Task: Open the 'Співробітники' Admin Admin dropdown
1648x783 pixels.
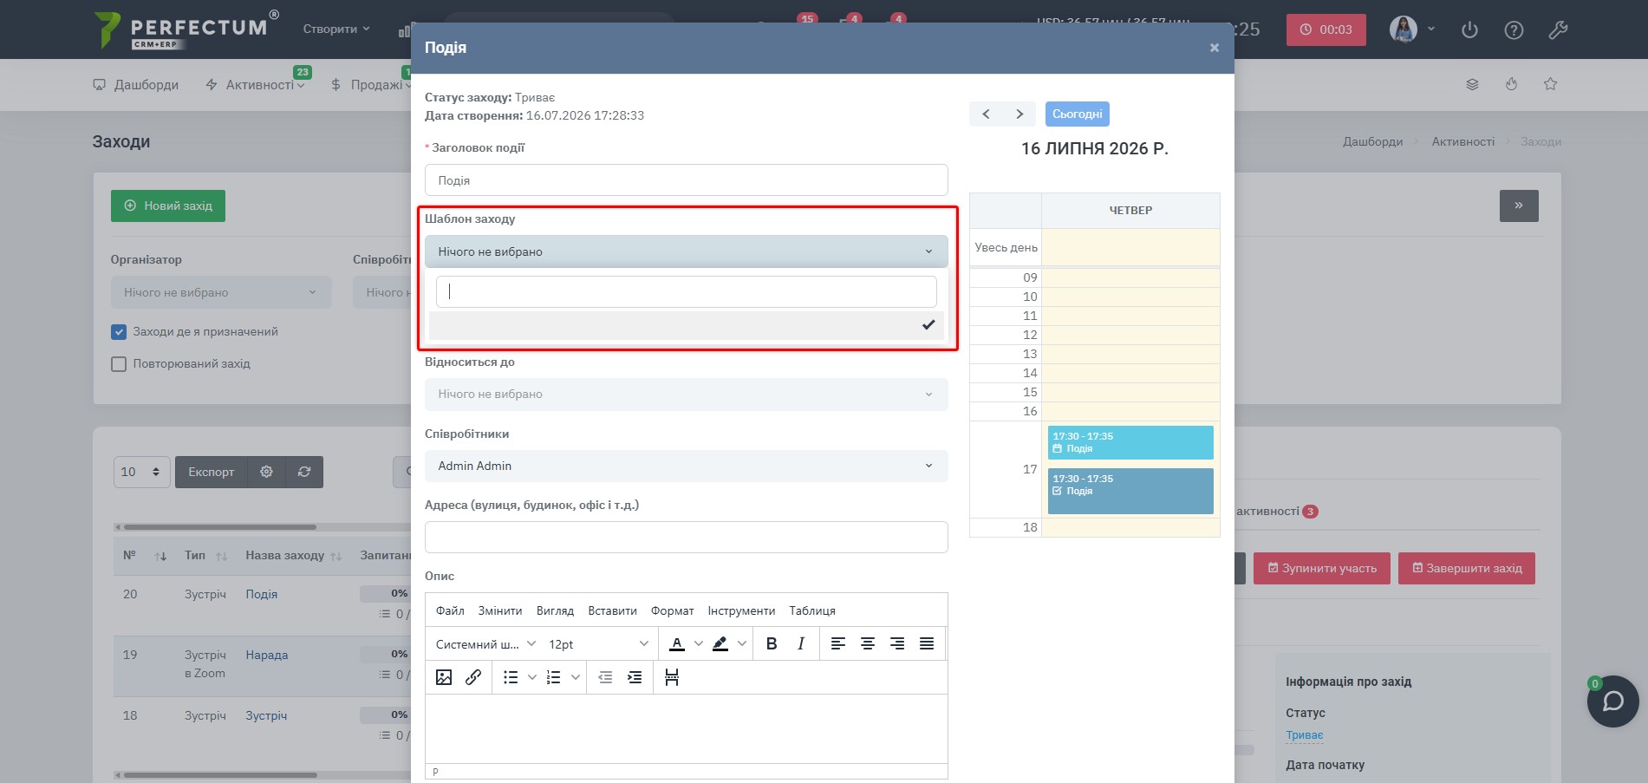Action: pyautogui.click(x=686, y=466)
